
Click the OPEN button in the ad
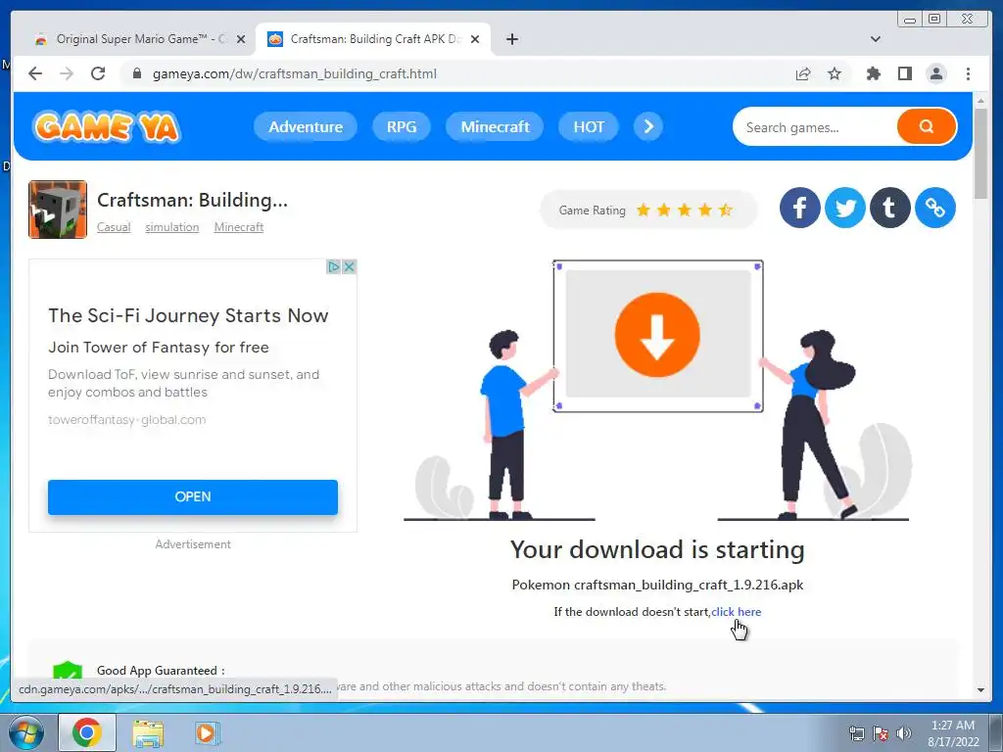click(193, 496)
